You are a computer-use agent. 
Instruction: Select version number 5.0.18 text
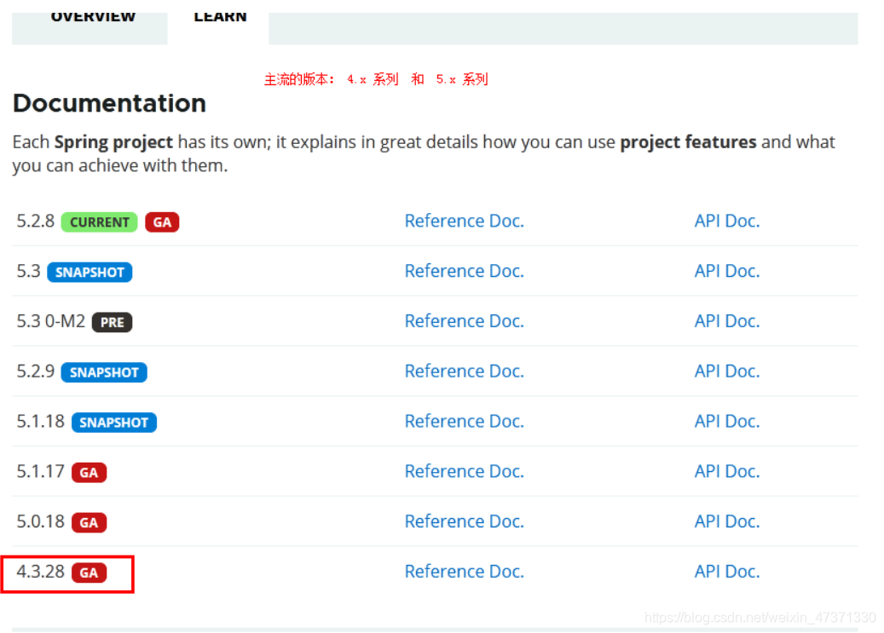pos(41,521)
